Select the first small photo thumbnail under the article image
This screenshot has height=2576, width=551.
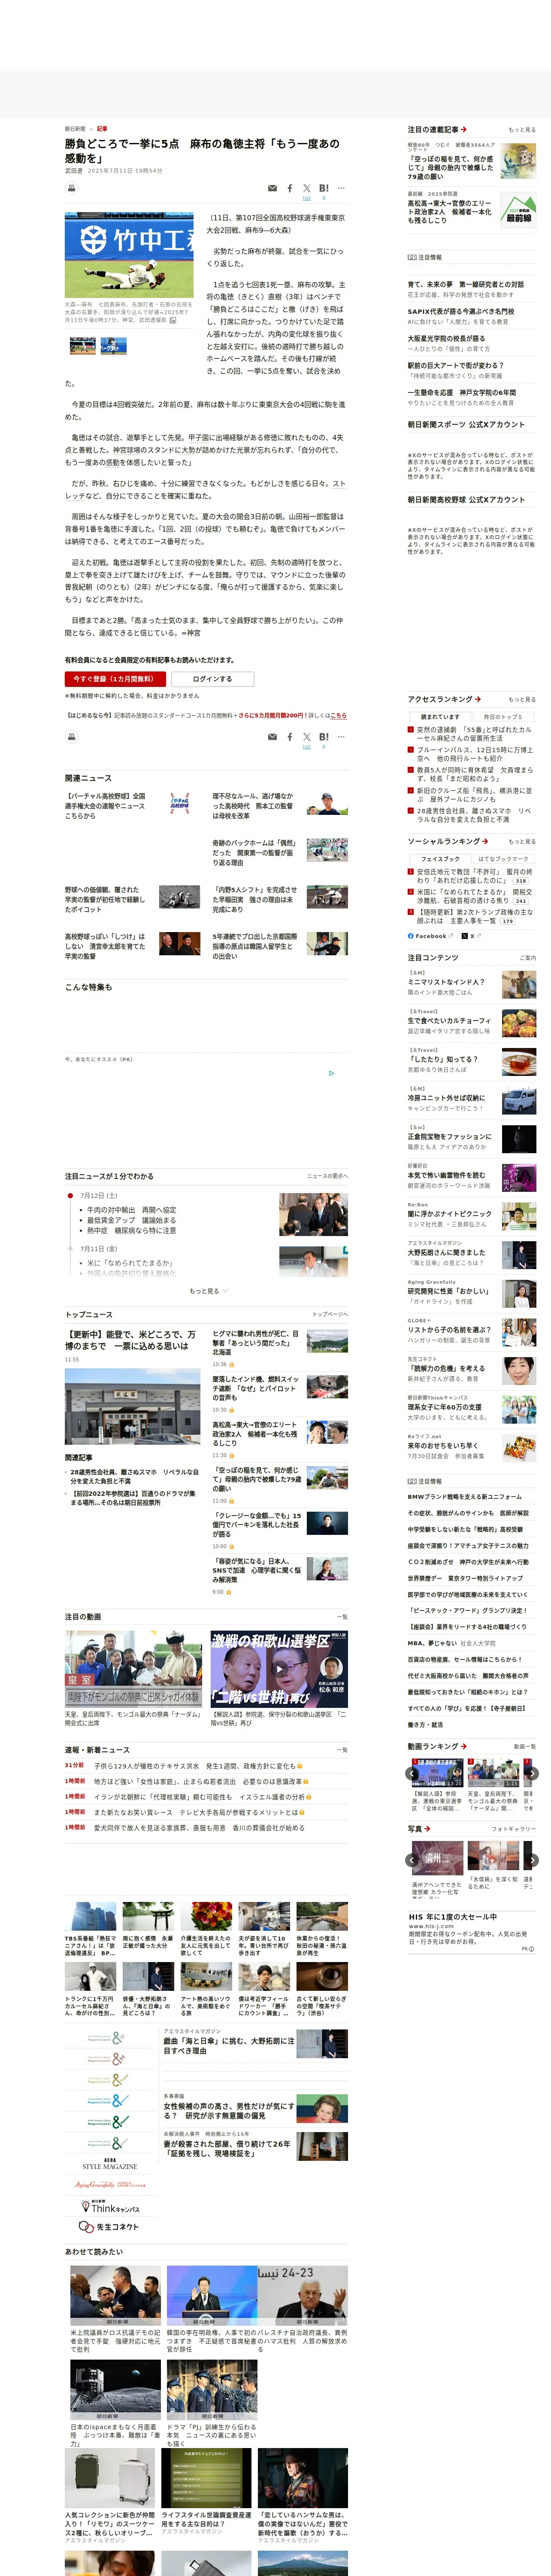[x=83, y=345]
